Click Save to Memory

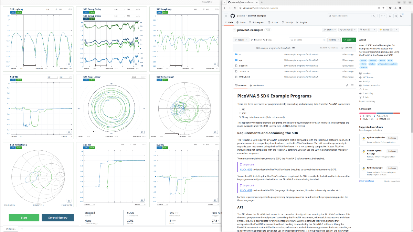pyautogui.click(x=57, y=218)
